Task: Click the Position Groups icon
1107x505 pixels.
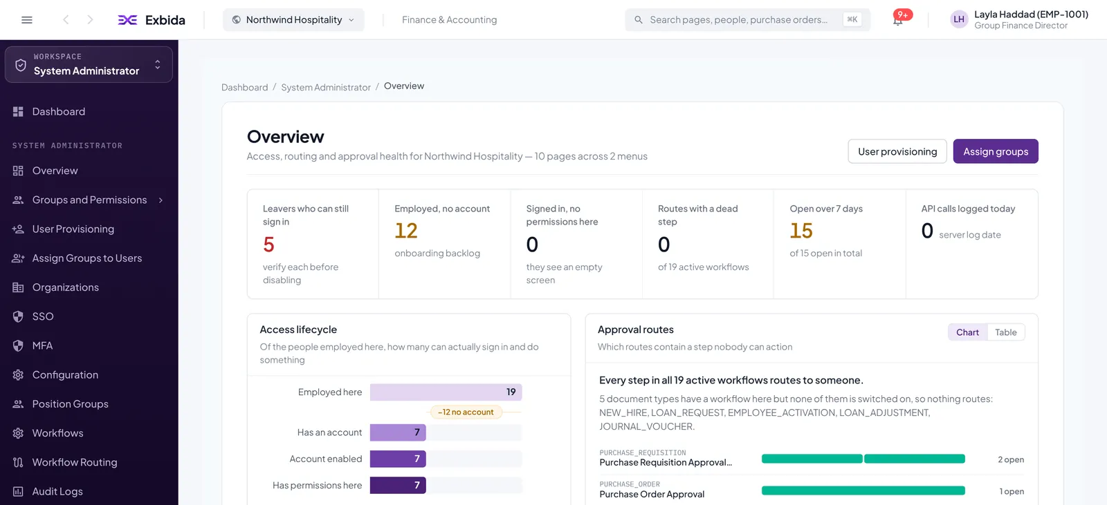Action: (x=18, y=404)
